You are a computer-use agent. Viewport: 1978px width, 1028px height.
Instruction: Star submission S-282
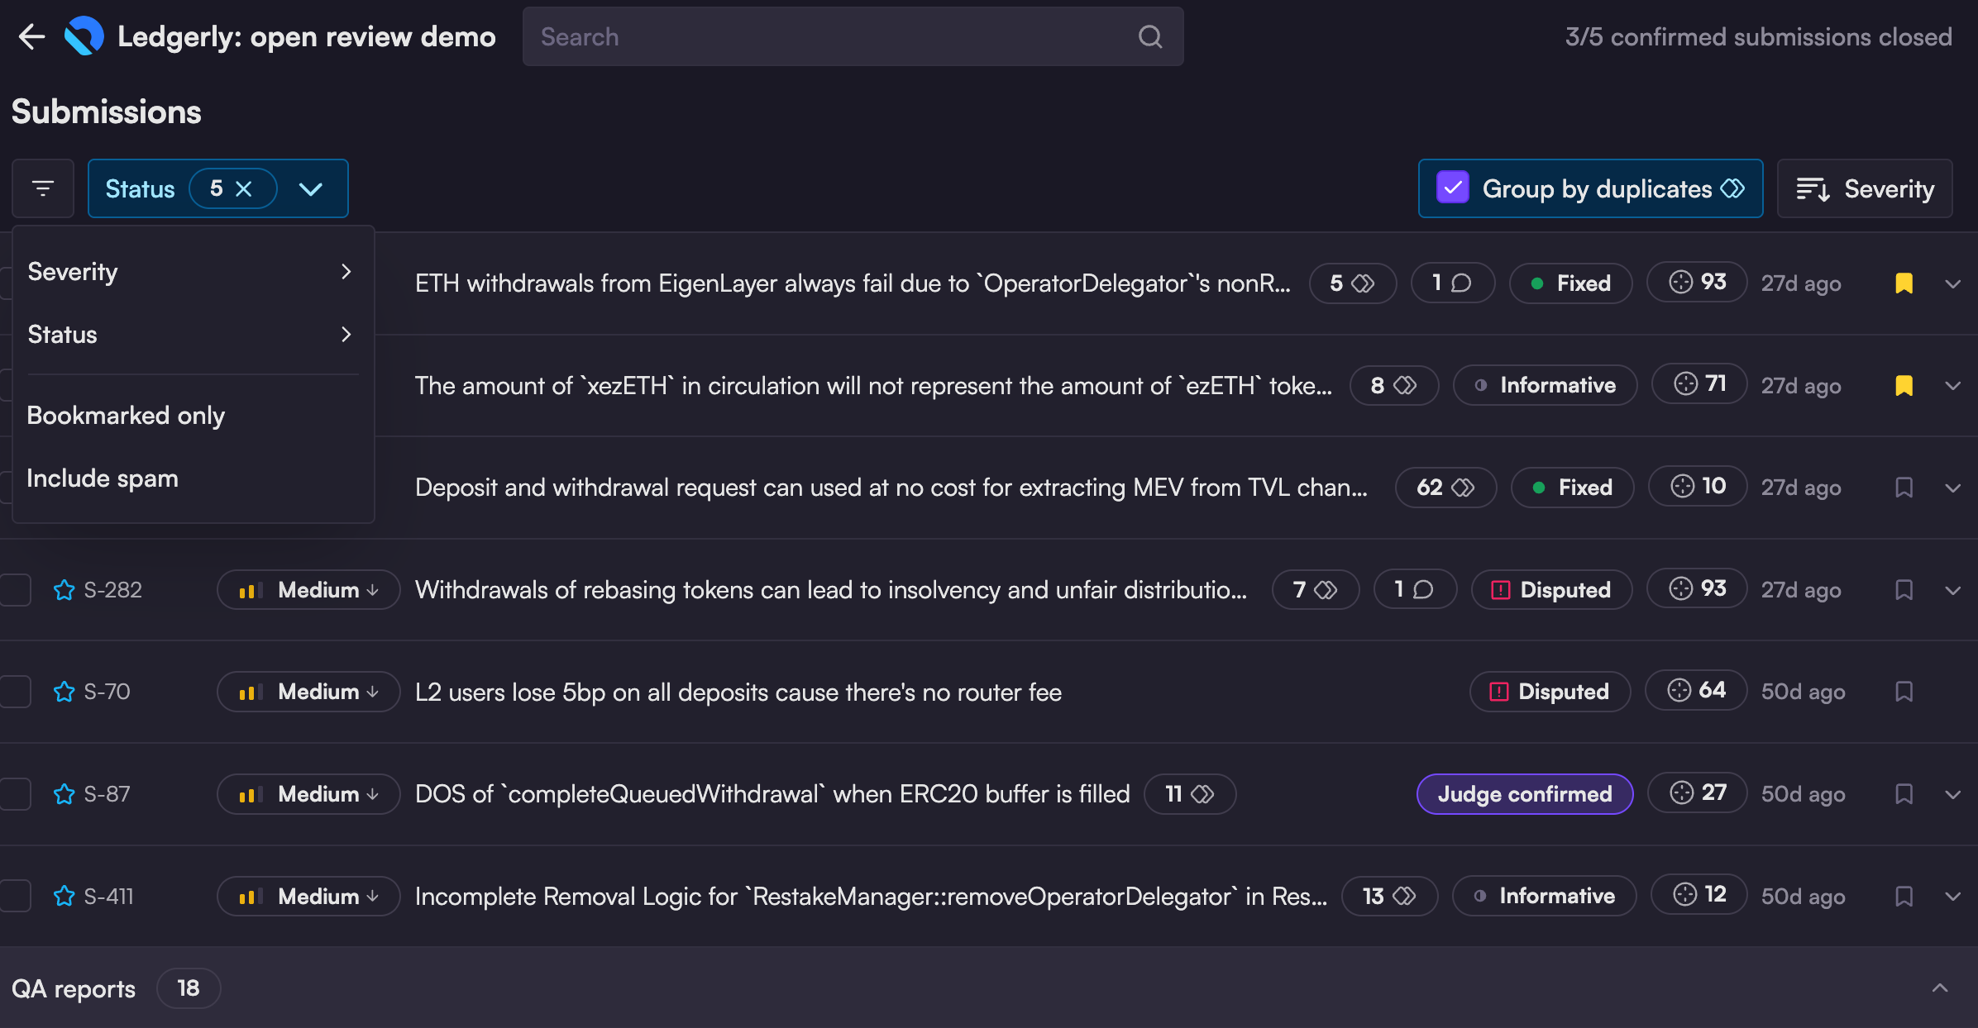click(x=64, y=590)
